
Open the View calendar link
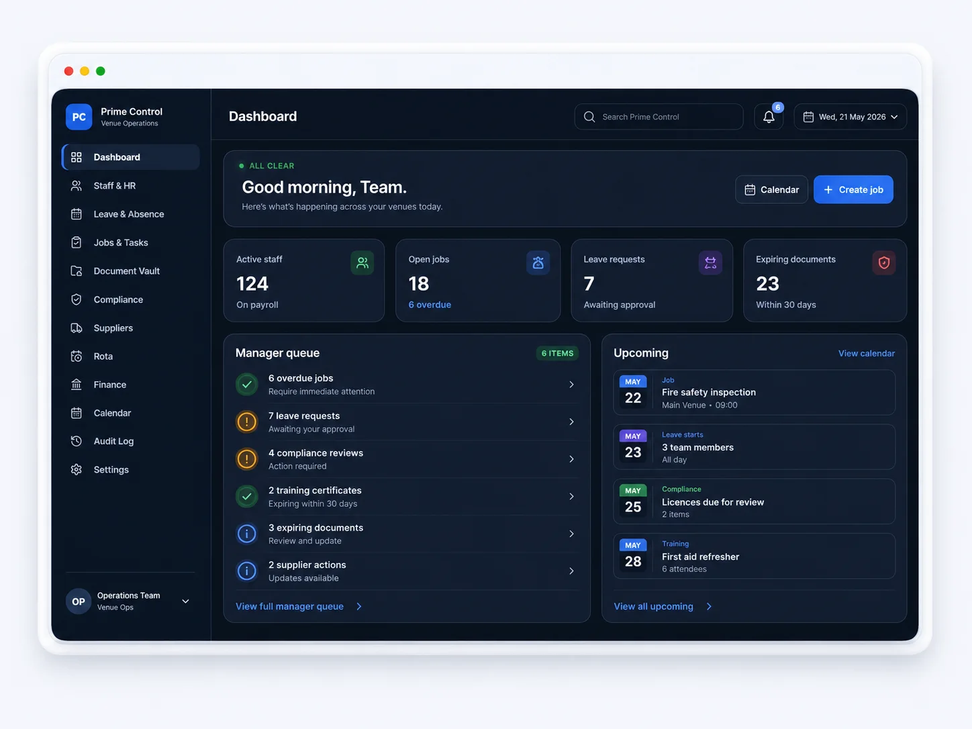[x=867, y=354]
